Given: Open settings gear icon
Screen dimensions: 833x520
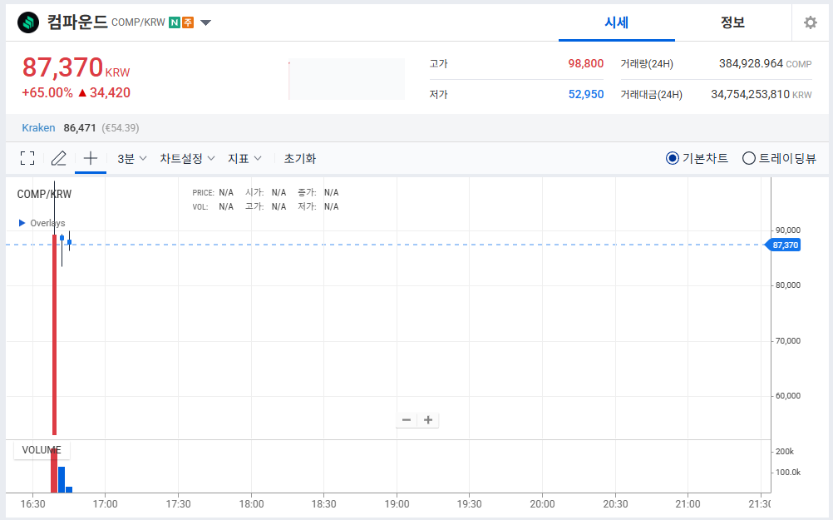Looking at the screenshot, I should (x=811, y=22).
